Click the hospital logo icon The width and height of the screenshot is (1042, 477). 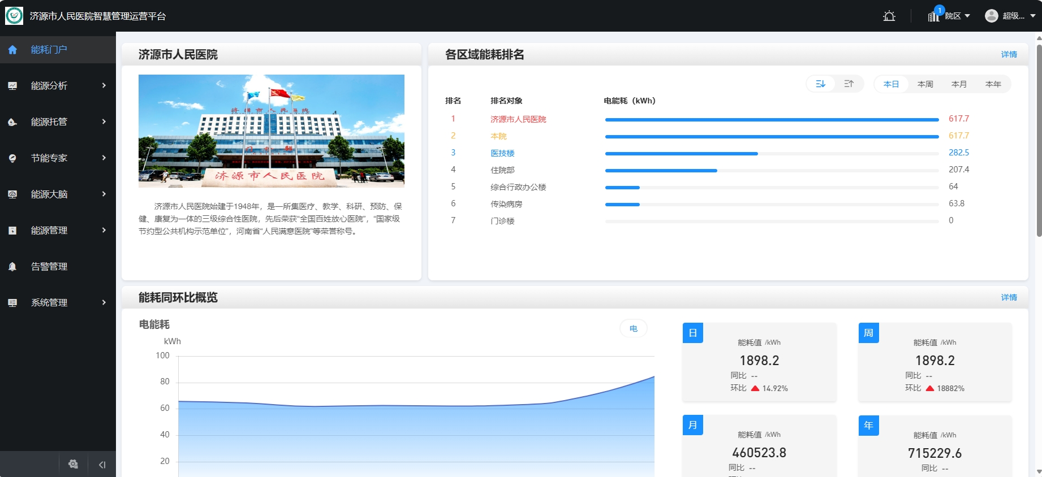[14, 16]
